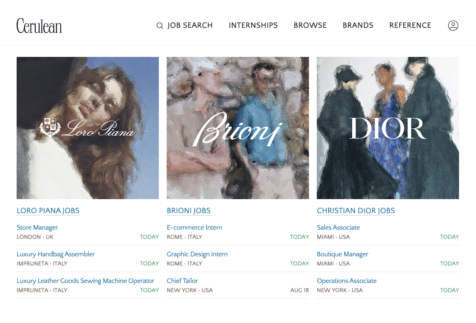Select Brands in the top navigation

(358, 25)
